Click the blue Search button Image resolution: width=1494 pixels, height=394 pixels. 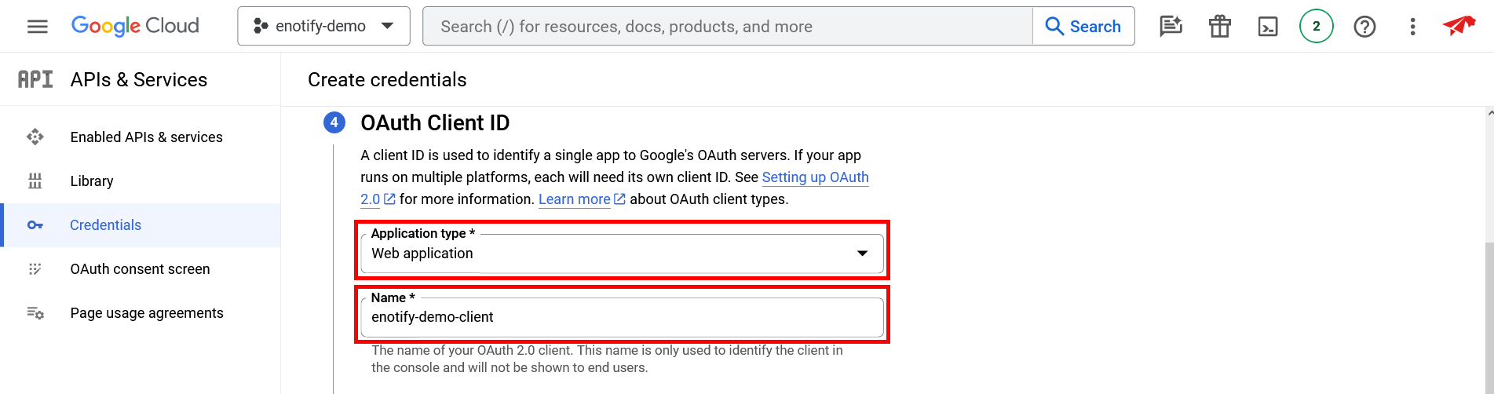point(1083,27)
